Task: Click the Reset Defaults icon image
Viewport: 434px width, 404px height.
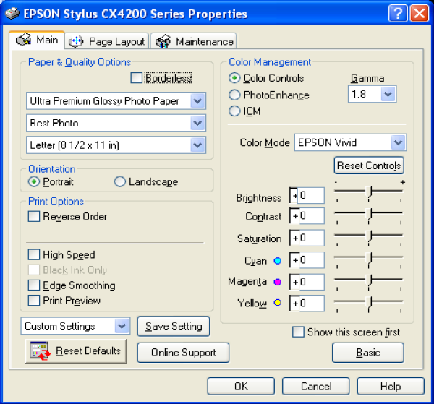Action: (x=40, y=351)
